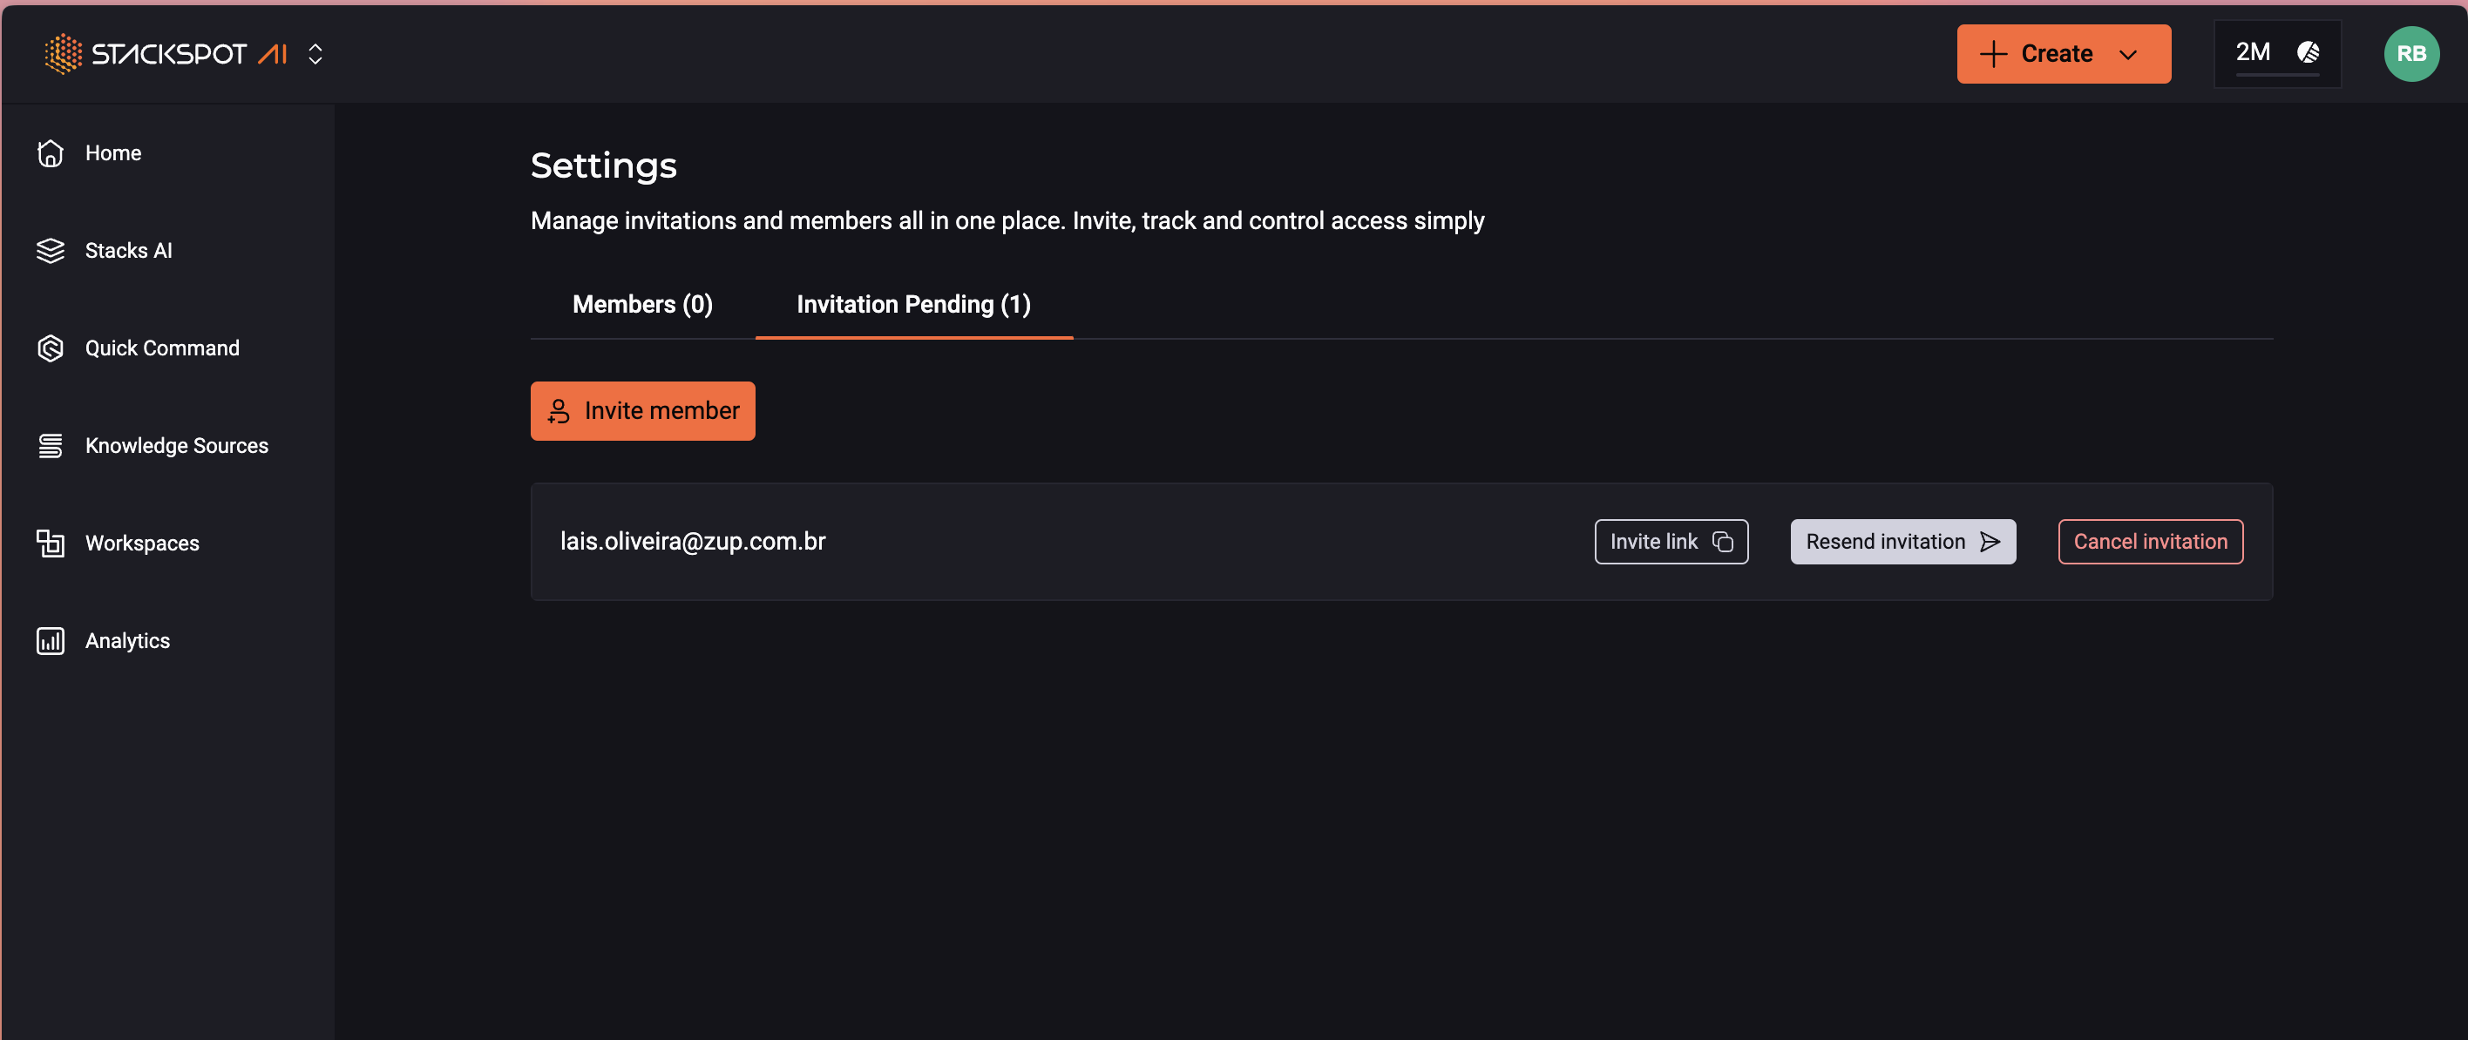Select the Invitation Pending tab

912,304
